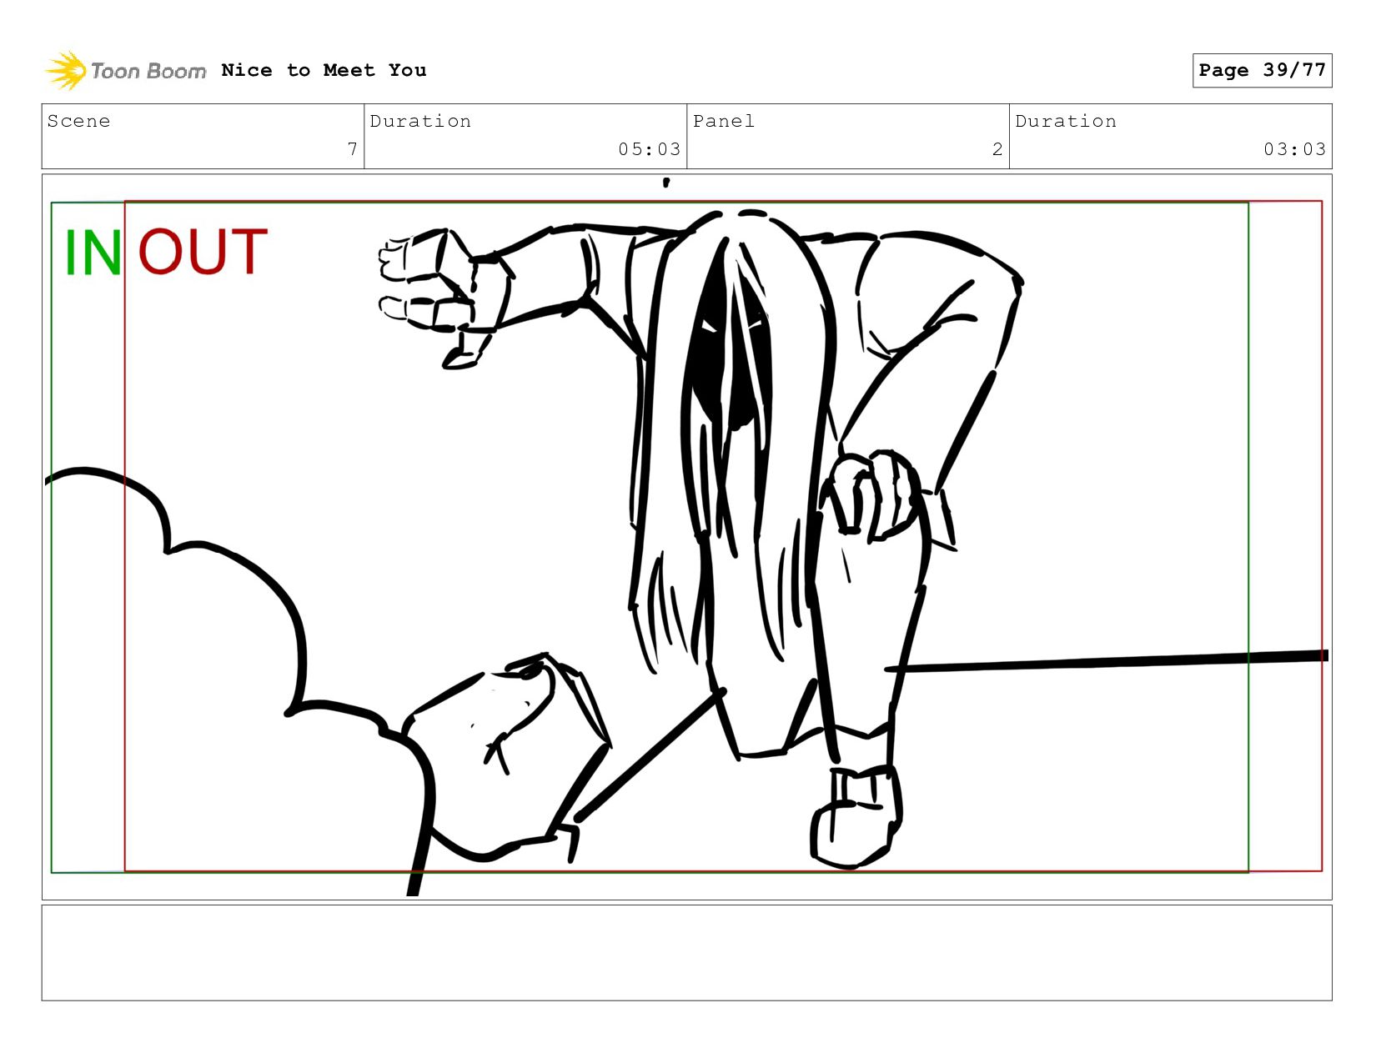Click the empty notes box below panel
This screenshot has width=1376, height=1063.
(x=686, y=952)
